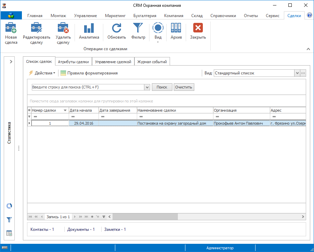Switch to Управление сделкой tab
The image size is (314, 252).
click(113, 62)
